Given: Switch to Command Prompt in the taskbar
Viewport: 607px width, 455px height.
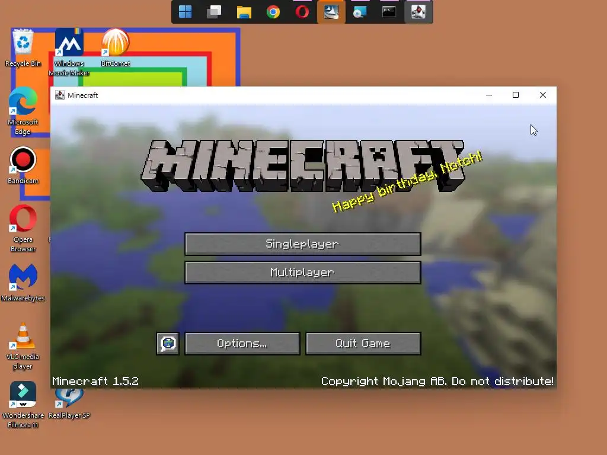Looking at the screenshot, I should [x=389, y=12].
